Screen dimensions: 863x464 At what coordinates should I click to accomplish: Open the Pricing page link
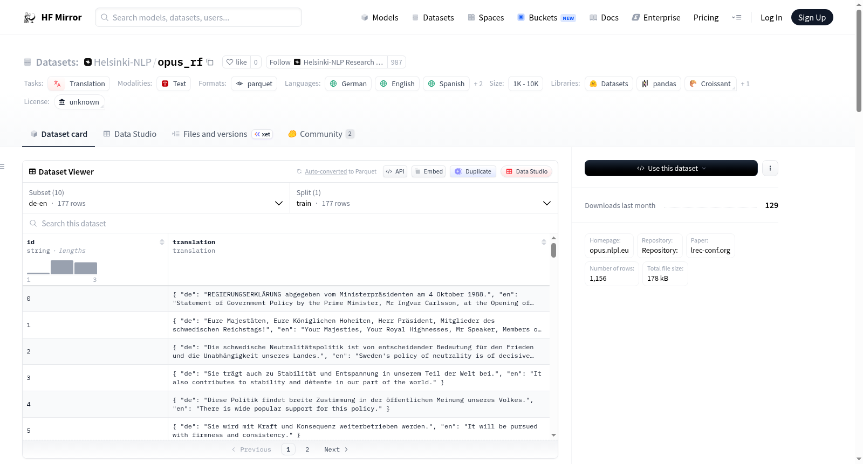[x=706, y=18]
